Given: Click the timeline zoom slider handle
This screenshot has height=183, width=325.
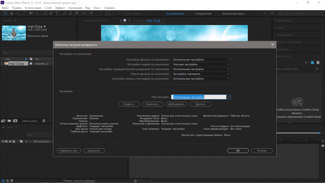Looking at the screenshot, I should click(135, 181).
